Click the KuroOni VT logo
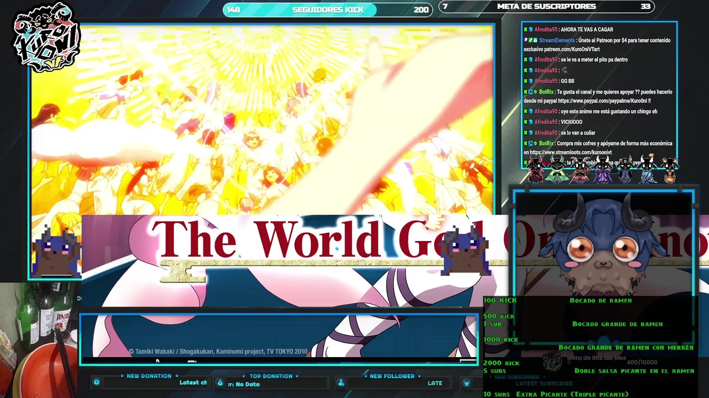 [47, 38]
